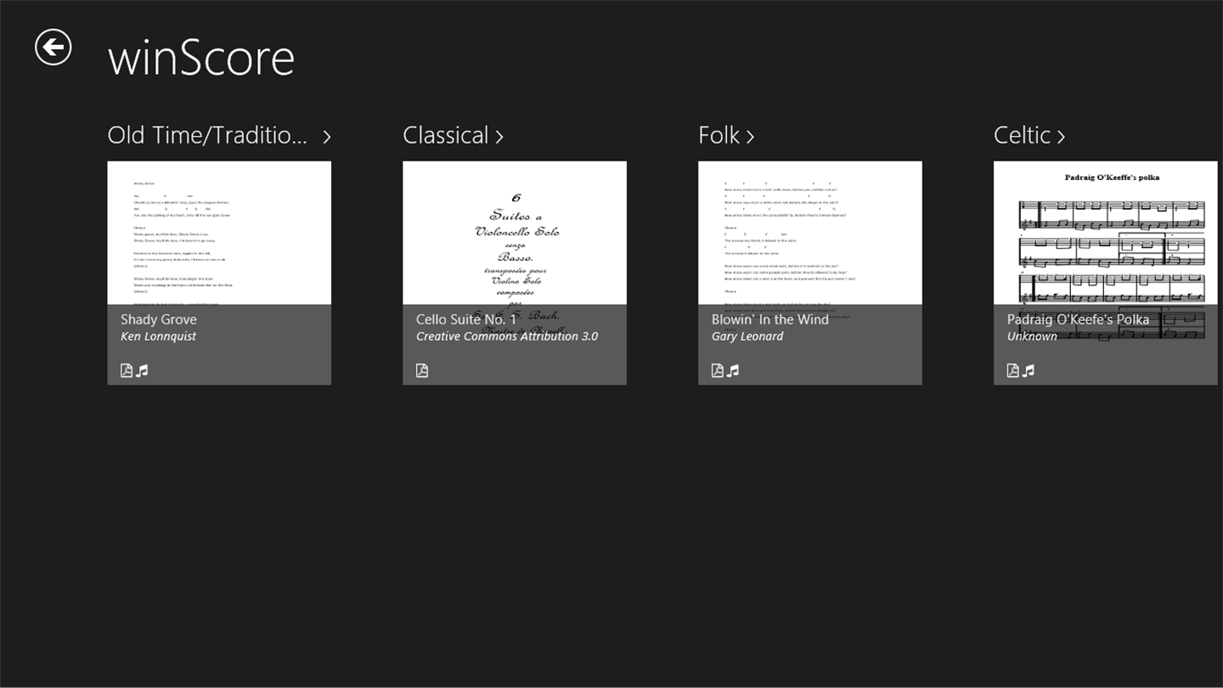Open the Padraig O'Keeffe's polka notation thumbnail
Image resolution: width=1223 pixels, height=688 pixels.
[x=1106, y=233]
